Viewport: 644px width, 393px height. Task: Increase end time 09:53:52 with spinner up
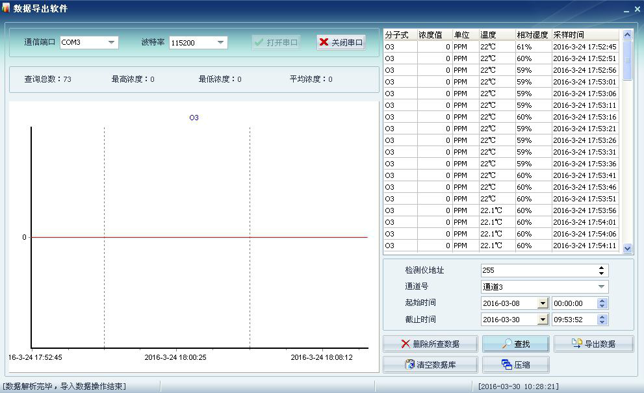click(x=602, y=317)
